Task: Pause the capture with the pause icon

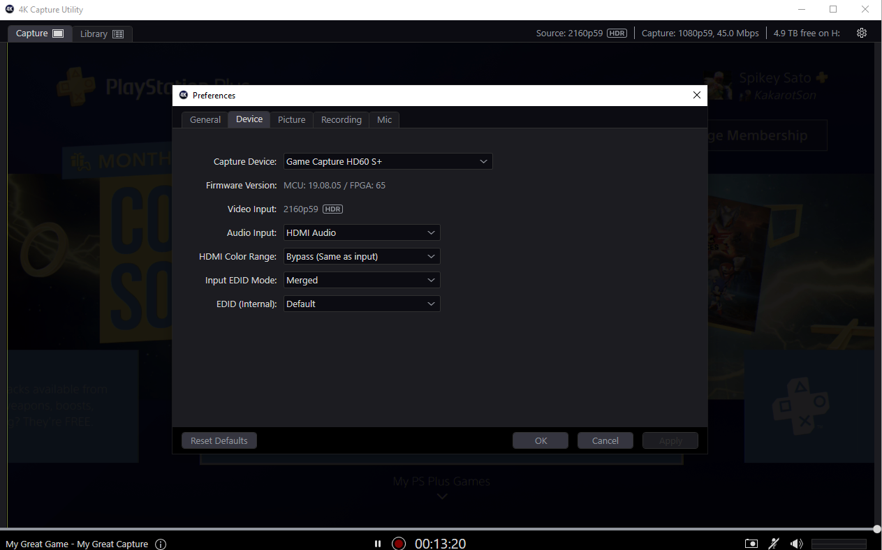Action: click(378, 544)
